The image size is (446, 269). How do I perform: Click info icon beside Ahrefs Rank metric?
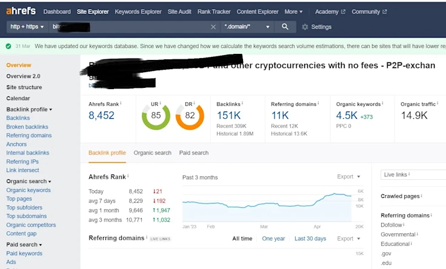[x=121, y=103]
